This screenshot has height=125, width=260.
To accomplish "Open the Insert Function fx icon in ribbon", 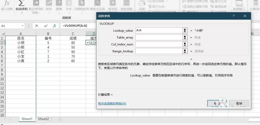I will tap(7, 3).
